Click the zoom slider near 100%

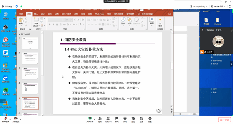tap(180, 114)
